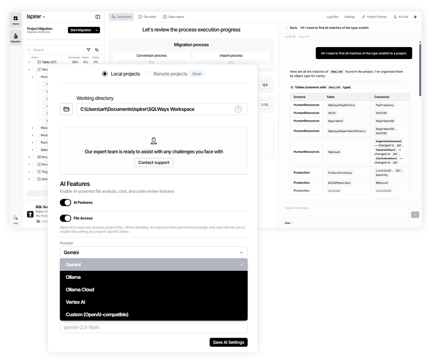Check the Views node checkbox
The image size is (432, 362).
34,70
